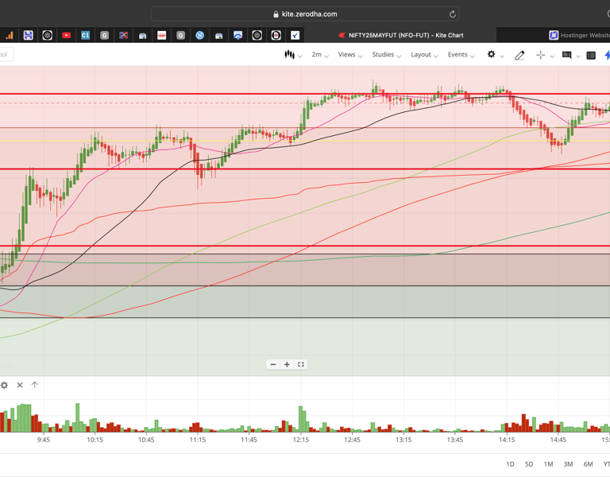Select the pencil draw tool
610x477 pixels.
coord(519,56)
